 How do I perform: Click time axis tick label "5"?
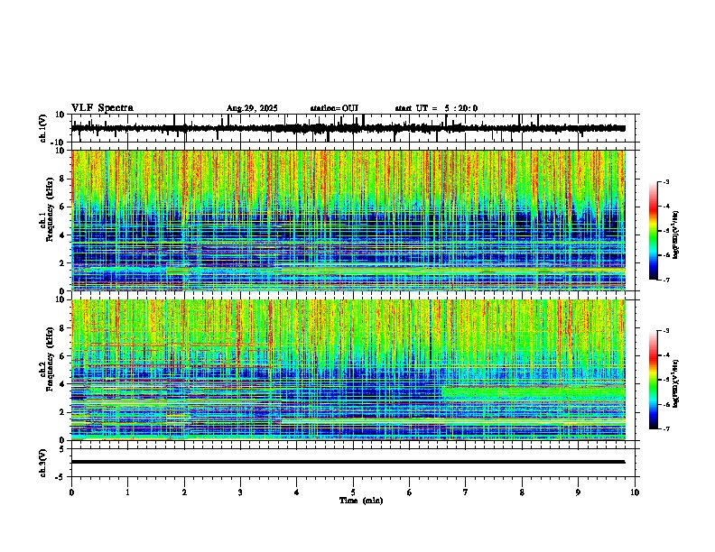pyautogui.click(x=353, y=492)
